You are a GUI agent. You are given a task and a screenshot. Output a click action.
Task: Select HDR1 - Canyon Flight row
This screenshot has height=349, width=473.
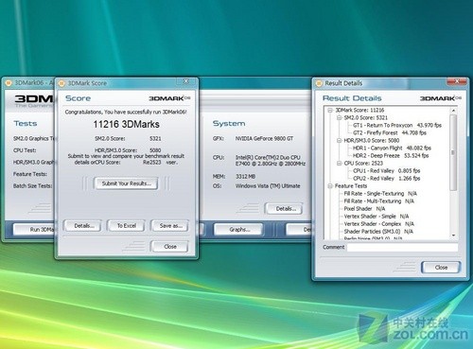pyautogui.click(x=392, y=148)
